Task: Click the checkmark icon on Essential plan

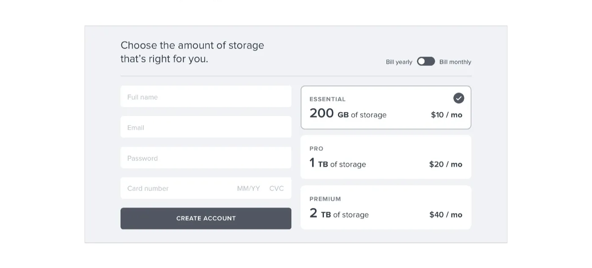Action: pos(458,98)
